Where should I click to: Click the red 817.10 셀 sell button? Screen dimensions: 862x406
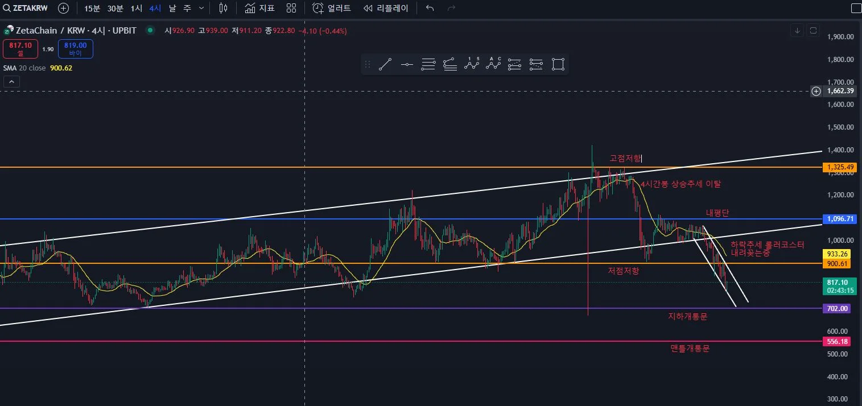coord(20,49)
